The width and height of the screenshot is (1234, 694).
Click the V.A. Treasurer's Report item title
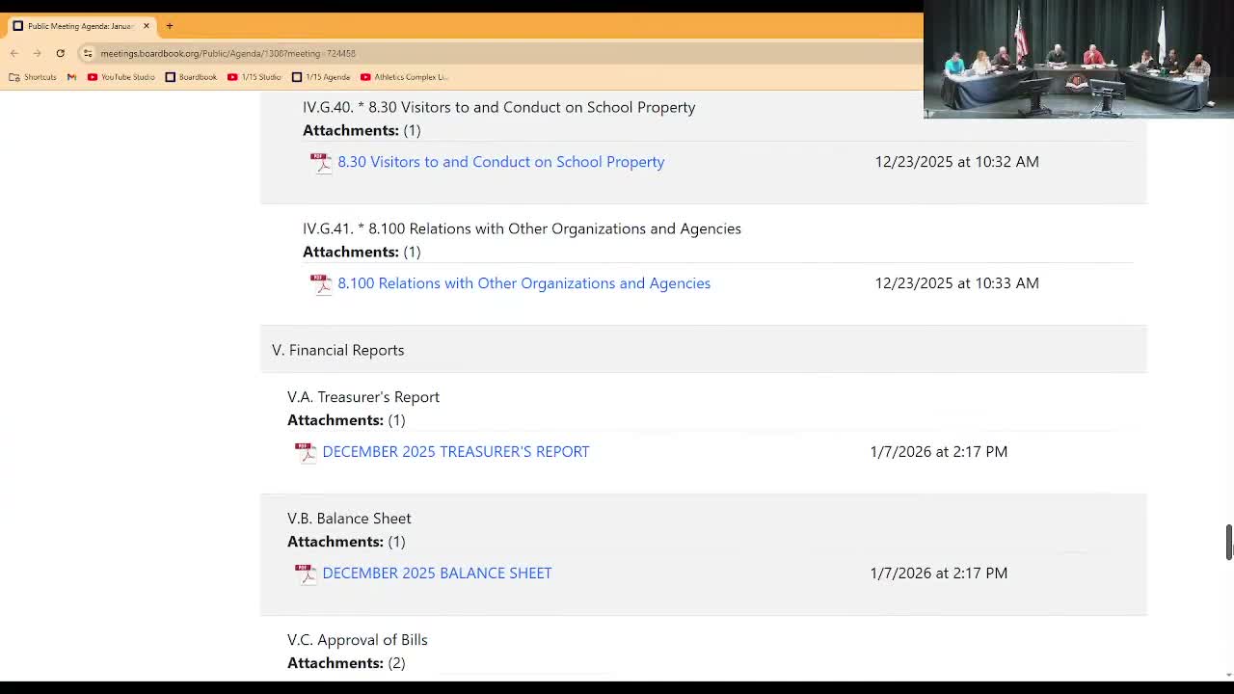point(363,396)
